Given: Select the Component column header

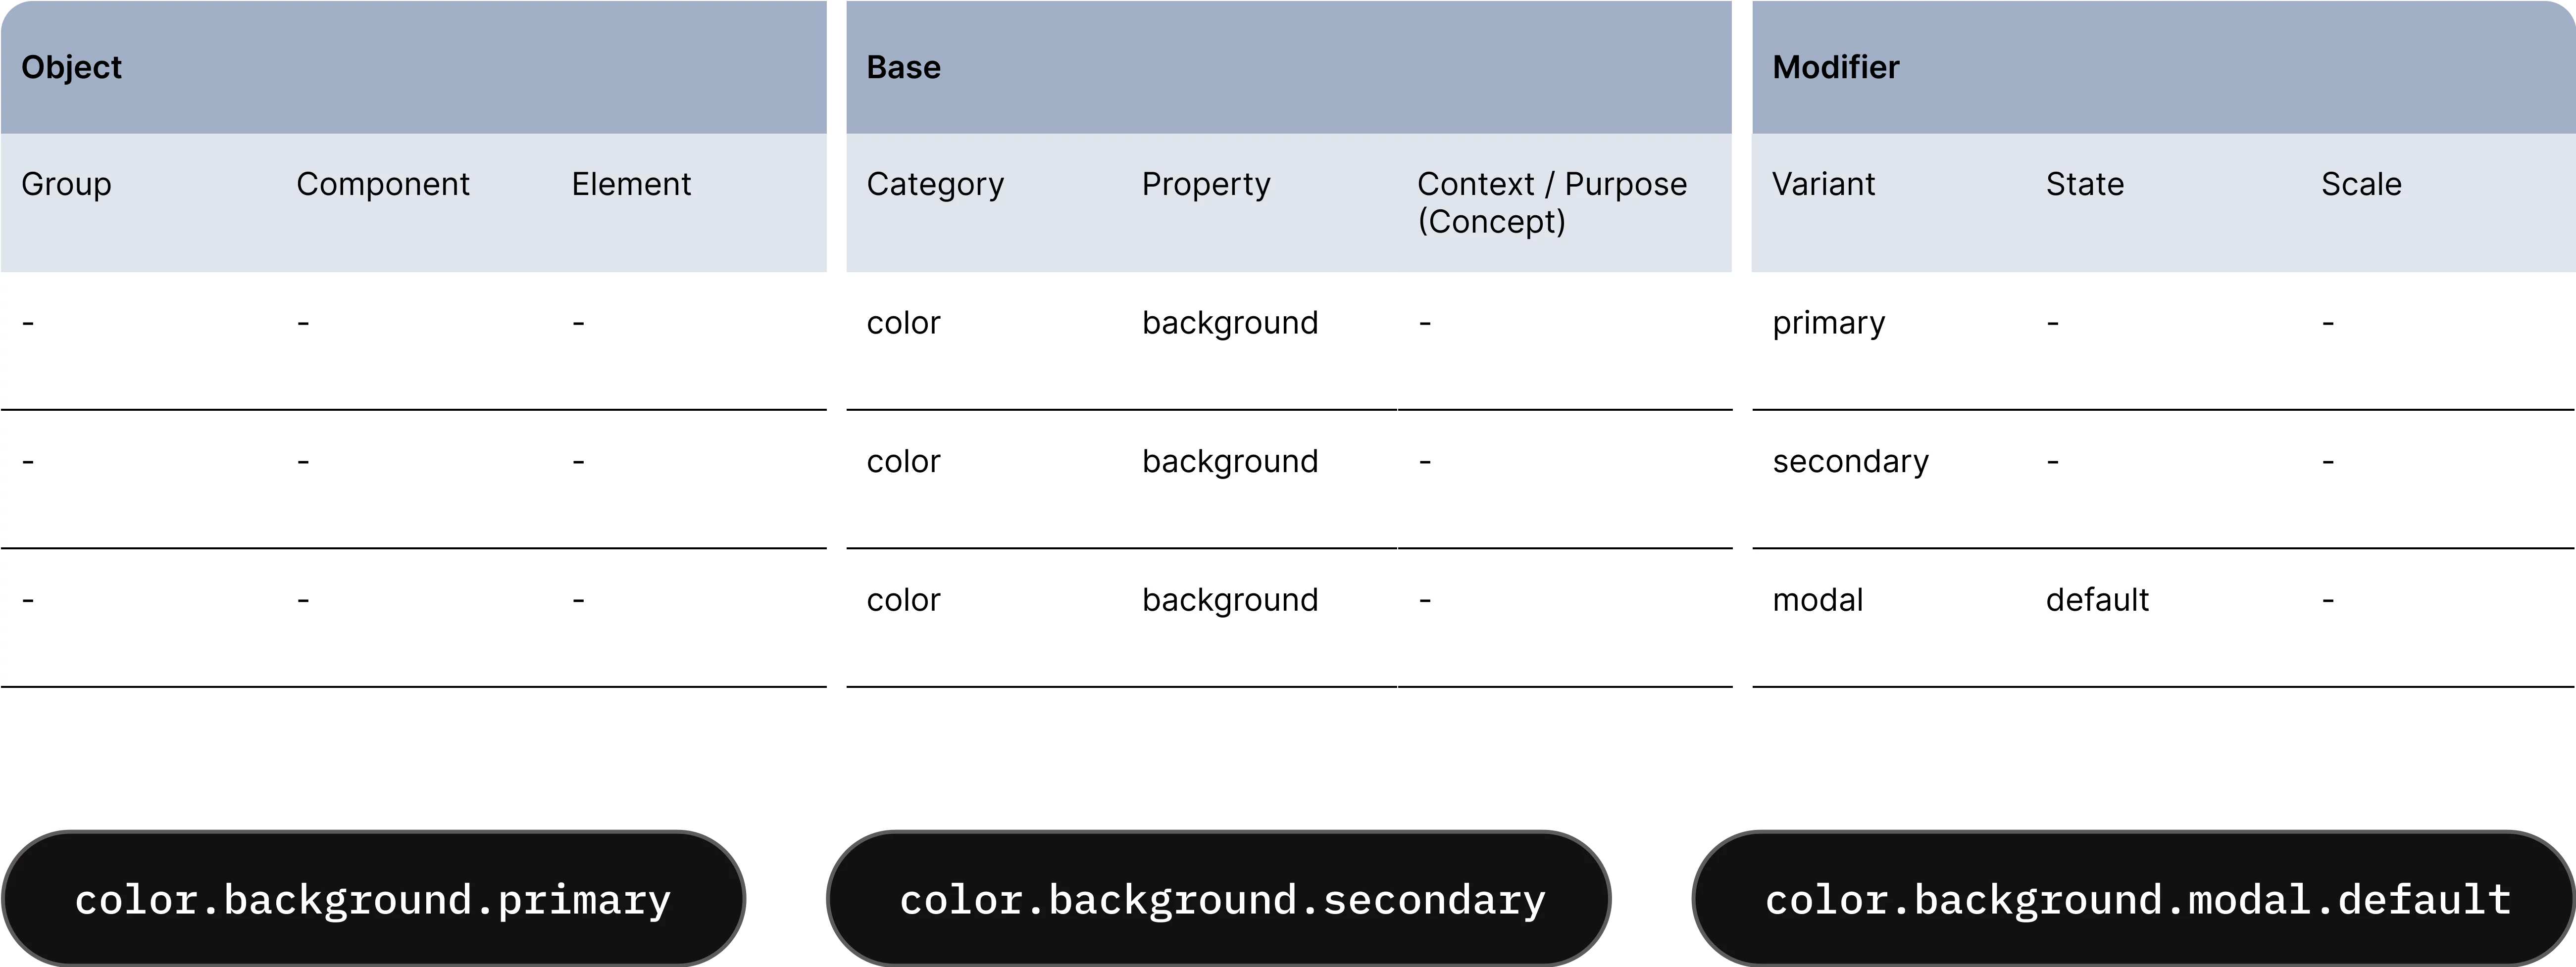Looking at the screenshot, I should [x=382, y=184].
